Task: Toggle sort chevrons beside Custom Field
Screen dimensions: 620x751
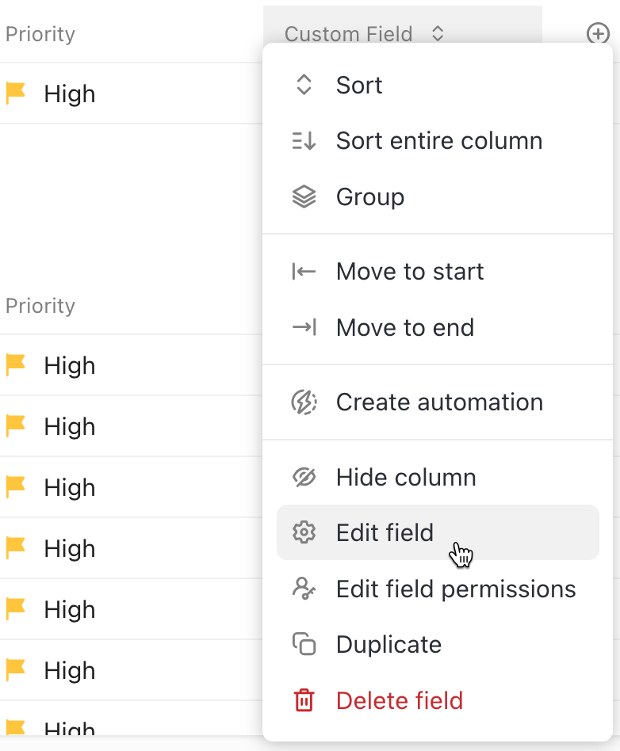Action: [438, 34]
